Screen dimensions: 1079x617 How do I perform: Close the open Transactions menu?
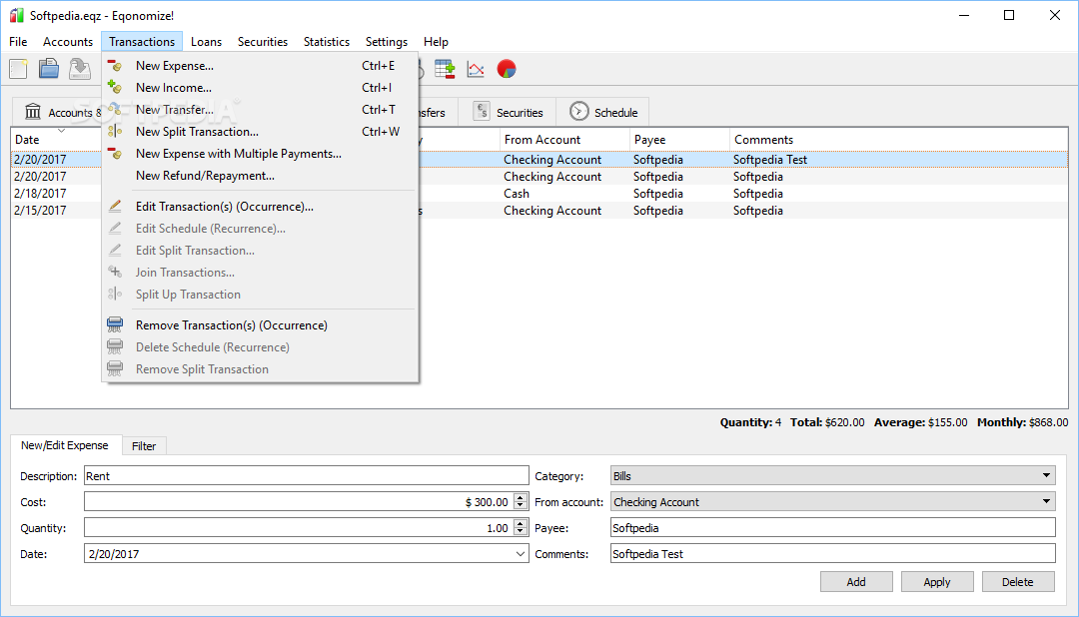pos(142,42)
